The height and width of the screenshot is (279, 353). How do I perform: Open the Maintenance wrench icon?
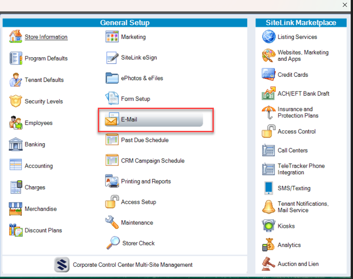112,222
